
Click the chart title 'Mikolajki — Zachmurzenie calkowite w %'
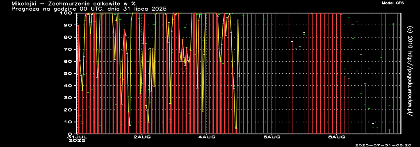73,4
